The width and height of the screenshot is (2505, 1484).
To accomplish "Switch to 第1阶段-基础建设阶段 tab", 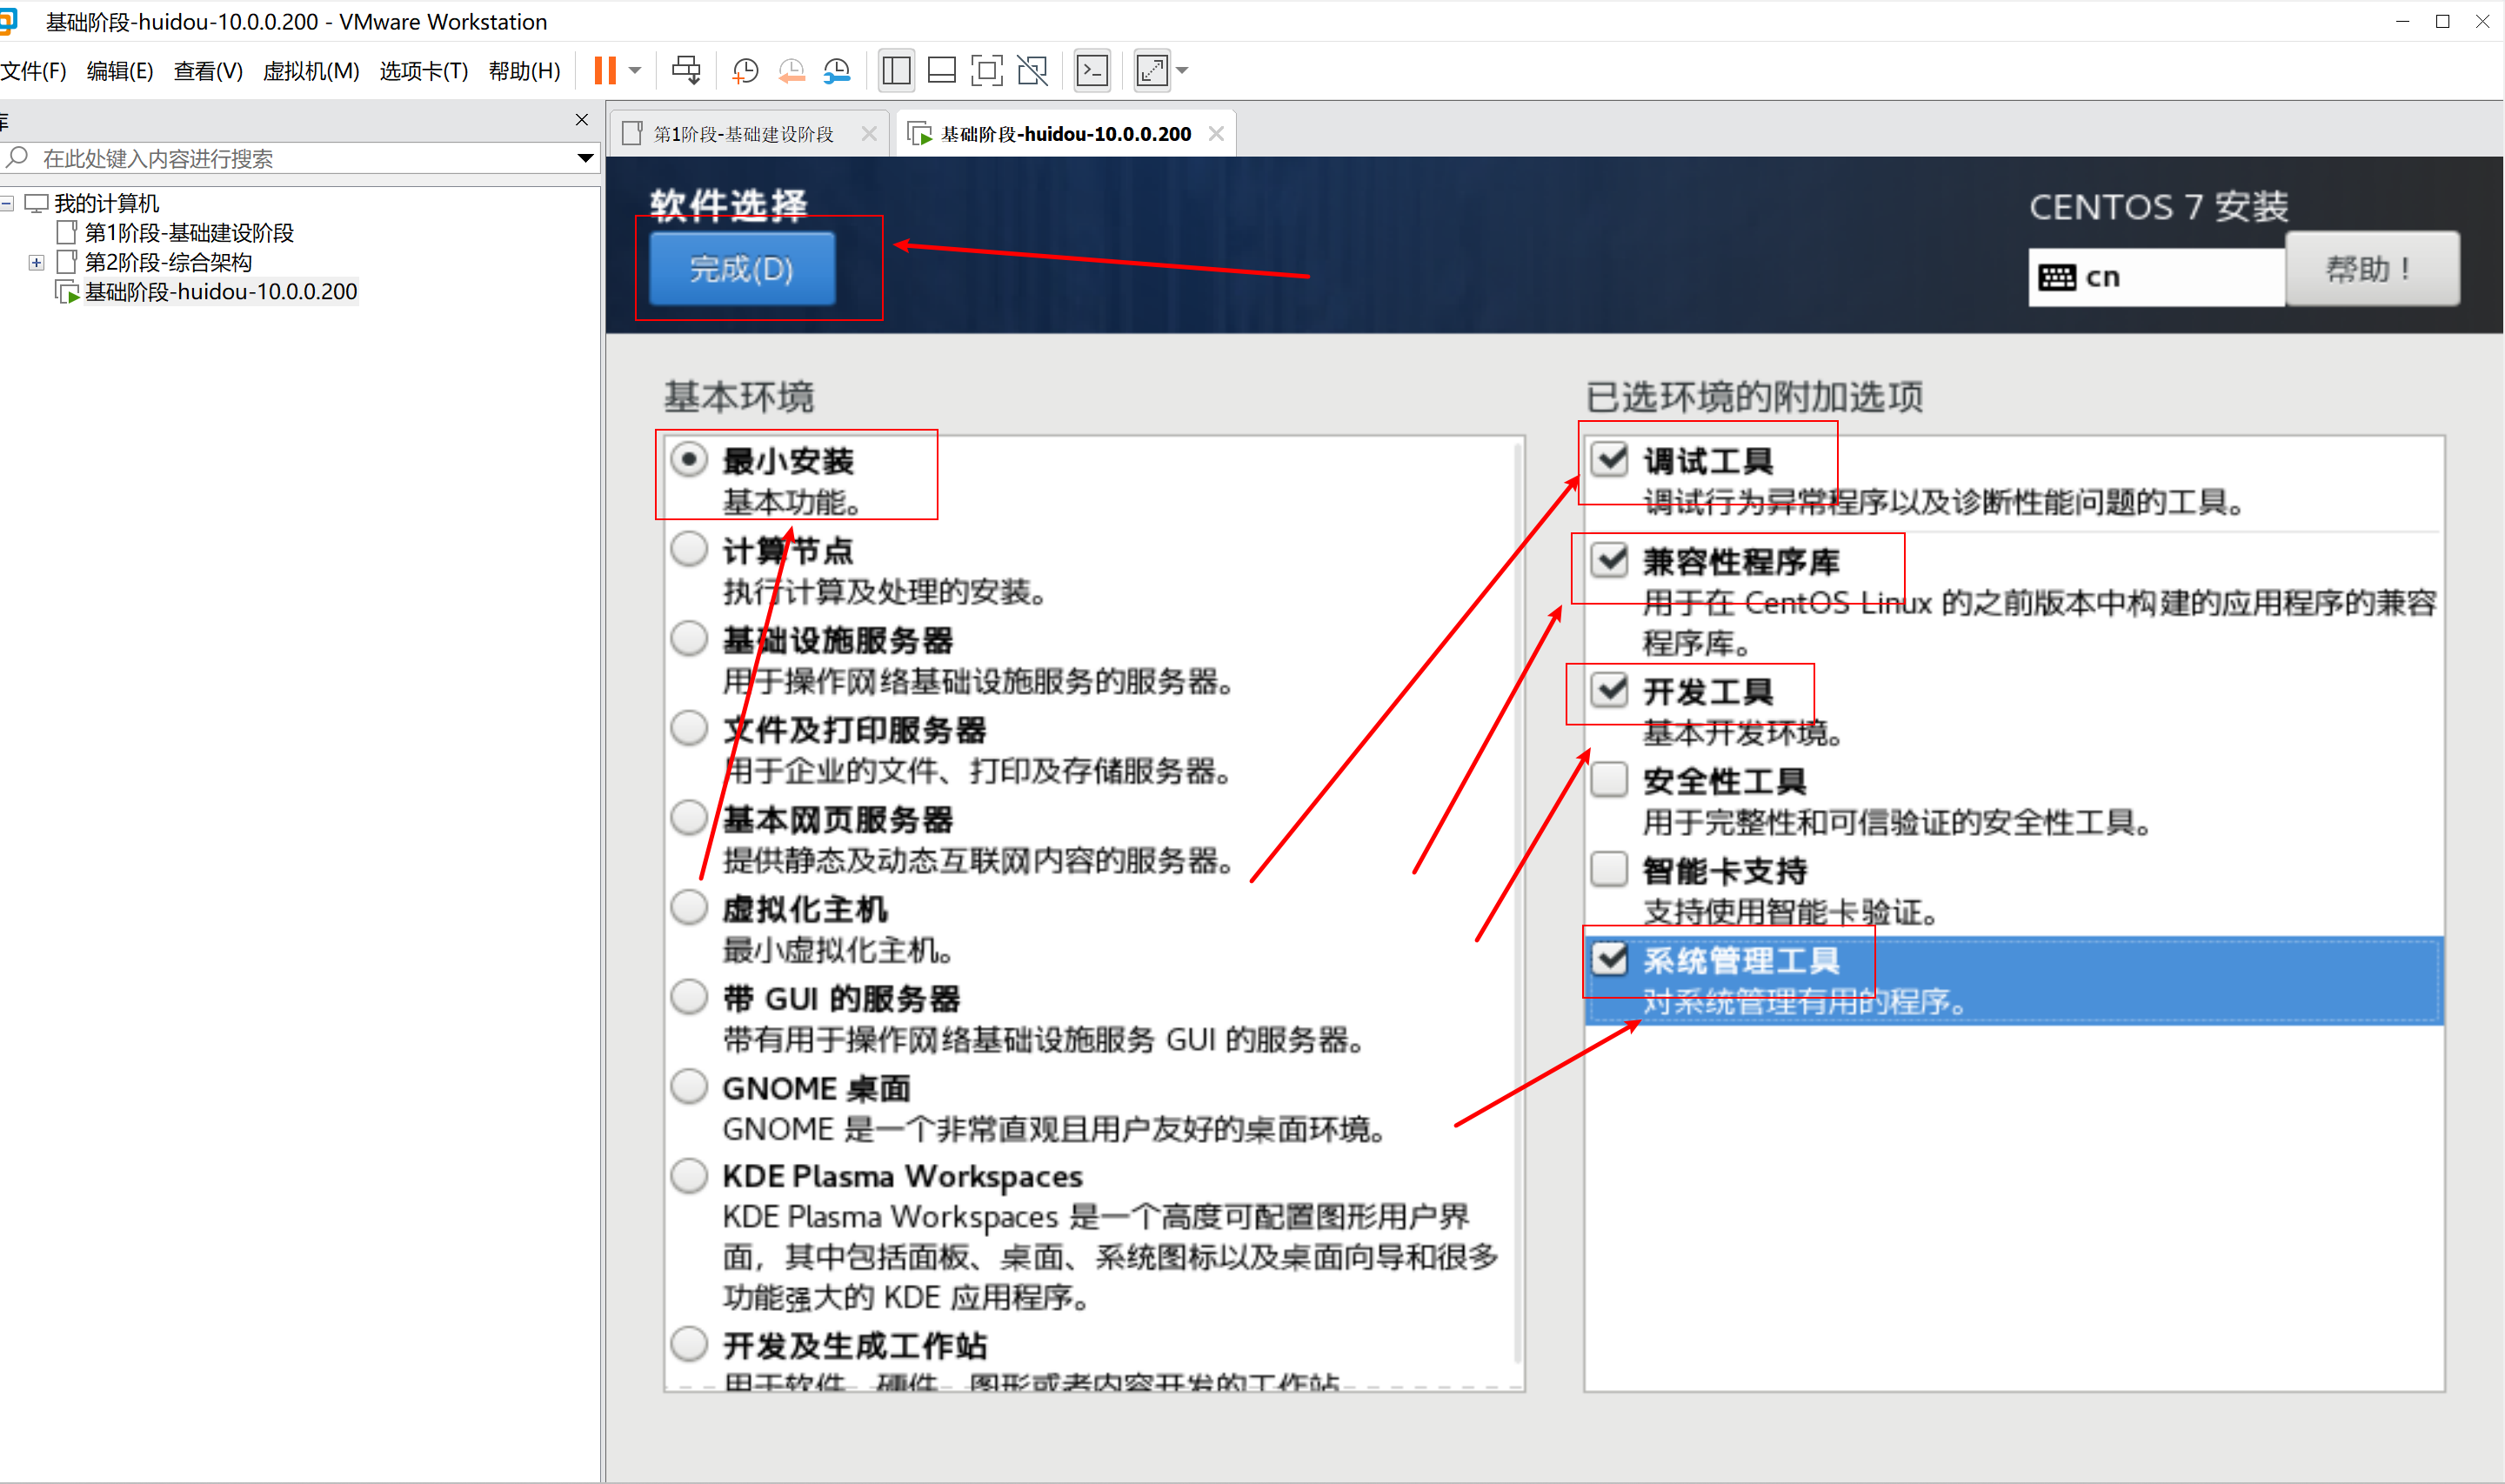I will click(743, 134).
